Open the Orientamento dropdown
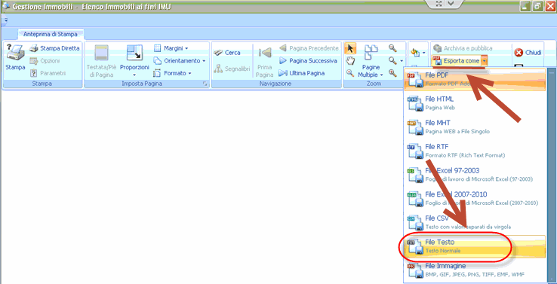 180,61
